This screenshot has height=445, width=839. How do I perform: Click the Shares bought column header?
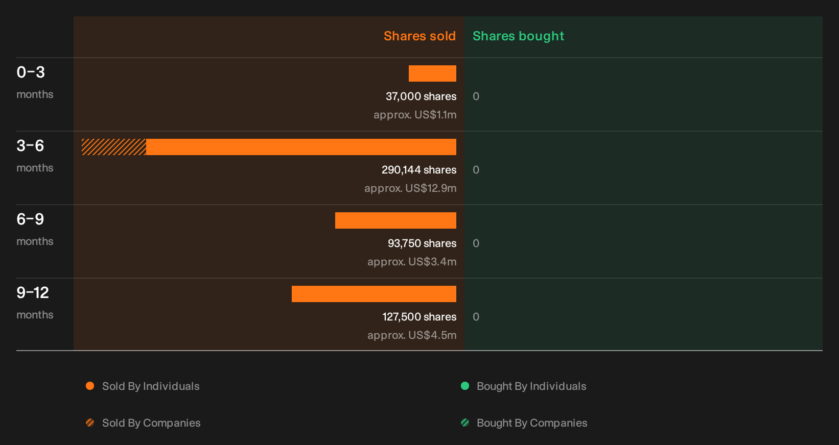(x=518, y=36)
